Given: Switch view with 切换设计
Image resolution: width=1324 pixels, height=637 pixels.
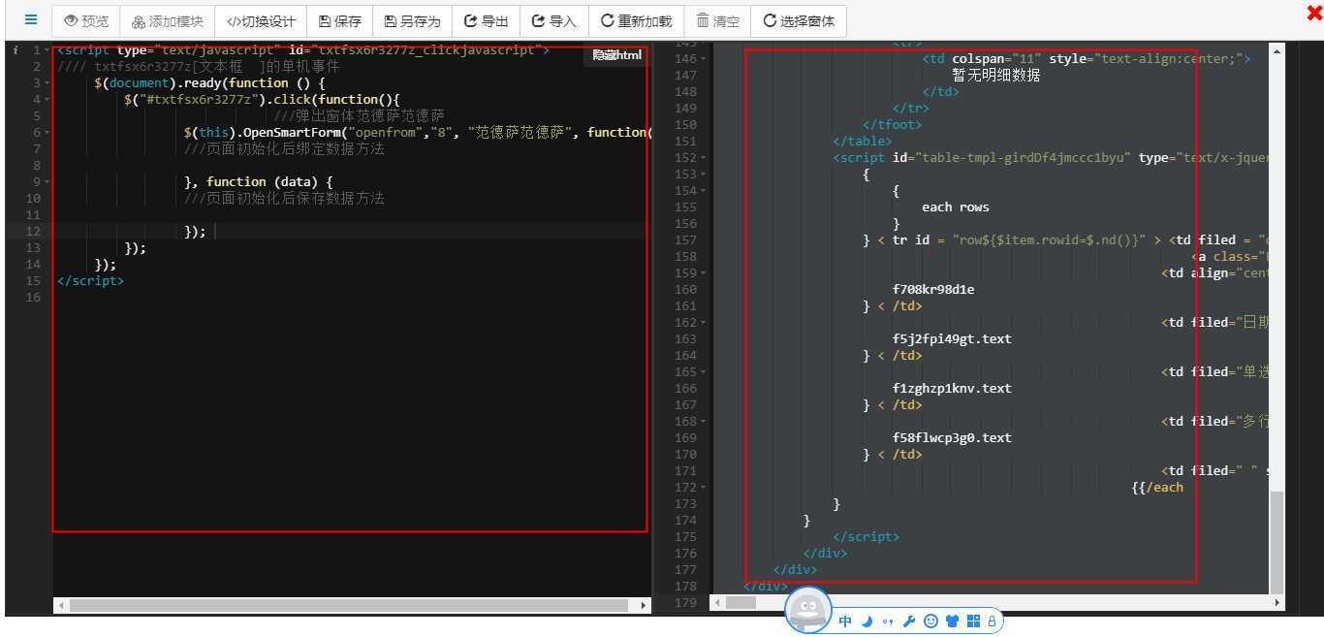Looking at the screenshot, I should click(261, 20).
